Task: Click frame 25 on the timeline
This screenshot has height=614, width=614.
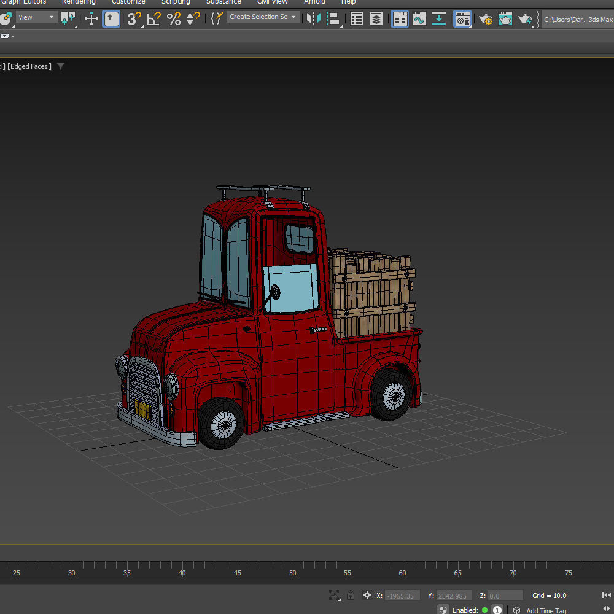Action: (x=17, y=572)
